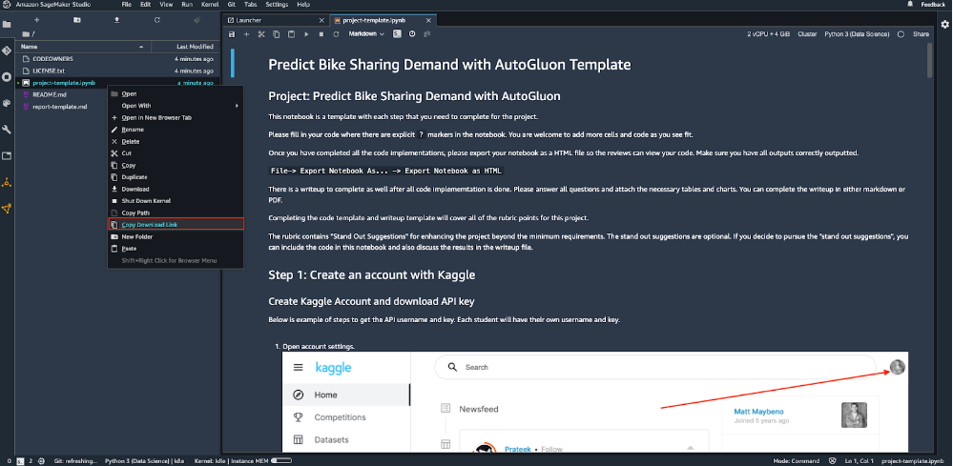Click the Git clone icon in browser toolbar

tap(197, 20)
